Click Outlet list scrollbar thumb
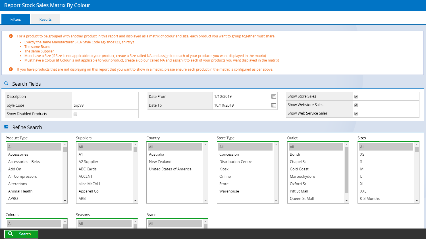 [346, 170]
